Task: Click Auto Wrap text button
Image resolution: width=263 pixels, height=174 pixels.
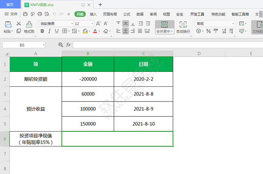Action: (183, 27)
